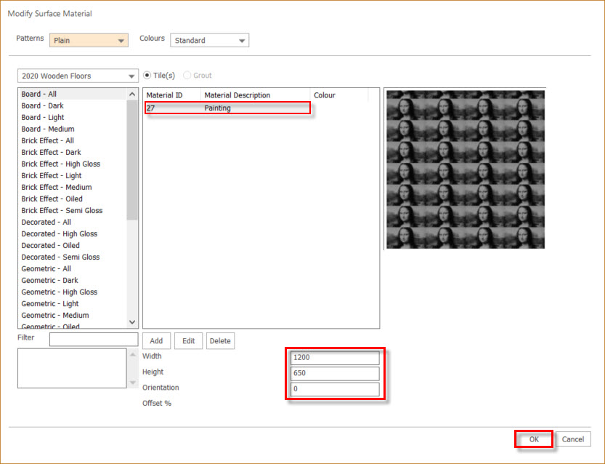Click the Orientation field showing 0
This screenshot has height=464, width=605.
[x=335, y=389]
